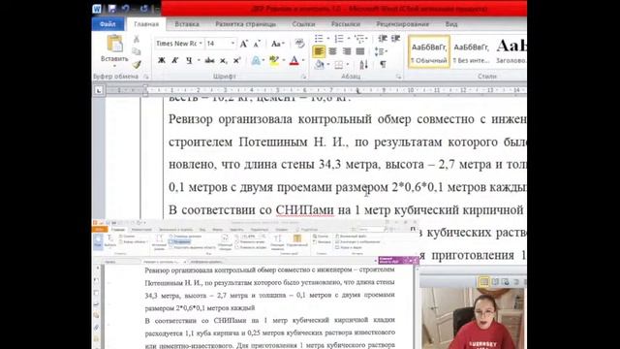The image size is (620, 349).
Task: Toggle the left text alignment button
Action: click(x=319, y=51)
